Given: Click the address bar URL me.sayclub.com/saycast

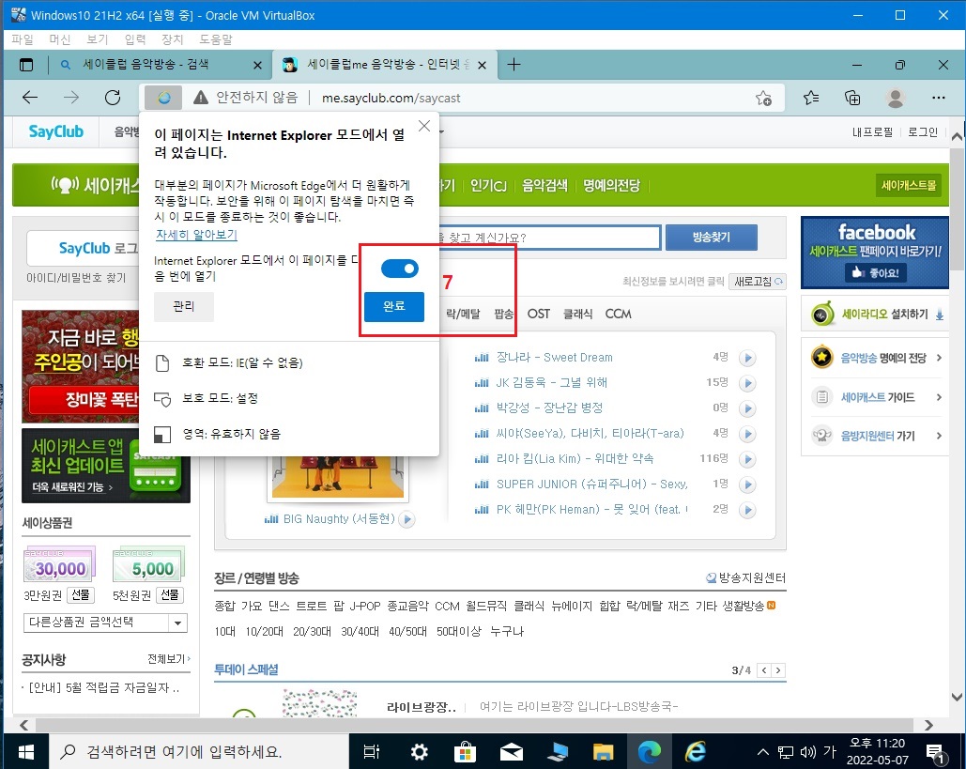Looking at the screenshot, I should (391, 98).
